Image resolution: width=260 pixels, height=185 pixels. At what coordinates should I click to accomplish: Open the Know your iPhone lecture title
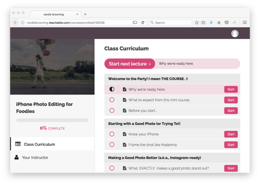(x=143, y=134)
